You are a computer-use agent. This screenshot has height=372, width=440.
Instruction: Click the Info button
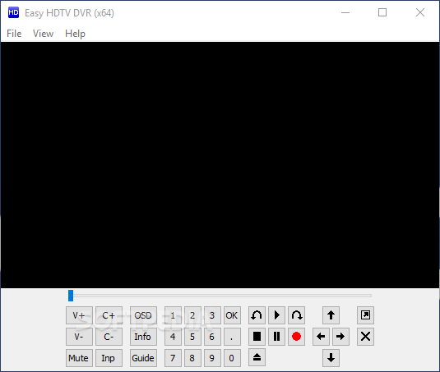click(x=143, y=337)
